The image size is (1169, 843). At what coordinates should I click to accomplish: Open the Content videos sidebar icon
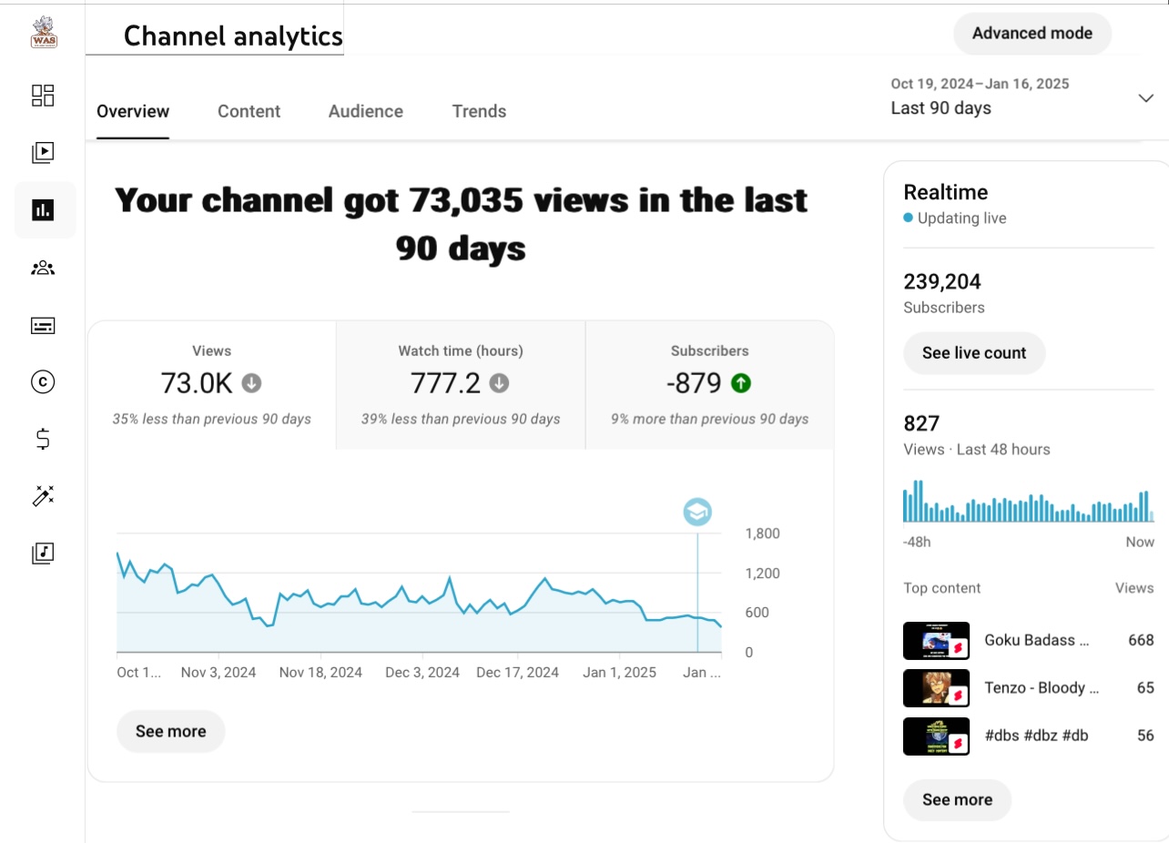pos(43,152)
